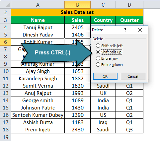
Task: Click Cancel in the Delete dialog
Action: pyautogui.click(x=133, y=76)
